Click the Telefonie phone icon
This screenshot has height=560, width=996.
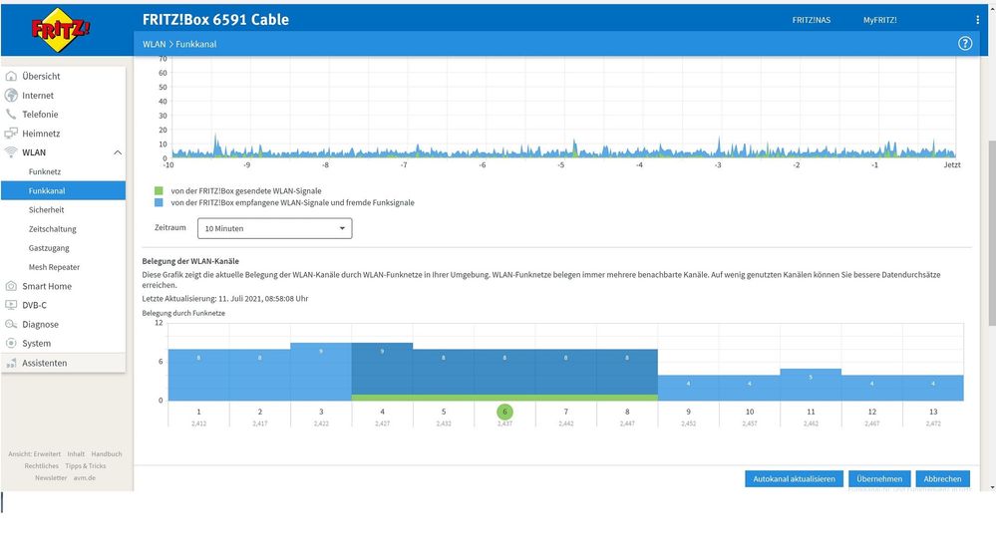(x=12, y=115)
